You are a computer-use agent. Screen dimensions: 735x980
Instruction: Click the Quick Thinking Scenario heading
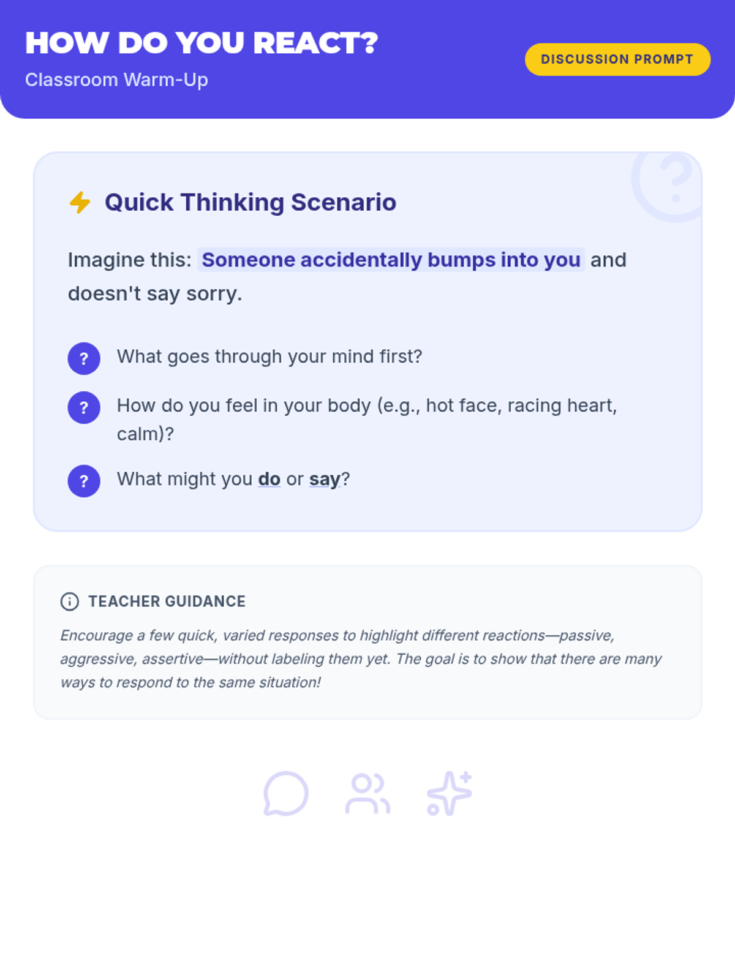(250, 202)
